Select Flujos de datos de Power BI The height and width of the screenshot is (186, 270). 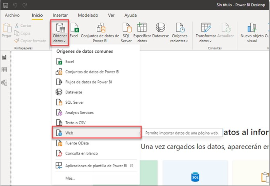(x=96, y=82)
